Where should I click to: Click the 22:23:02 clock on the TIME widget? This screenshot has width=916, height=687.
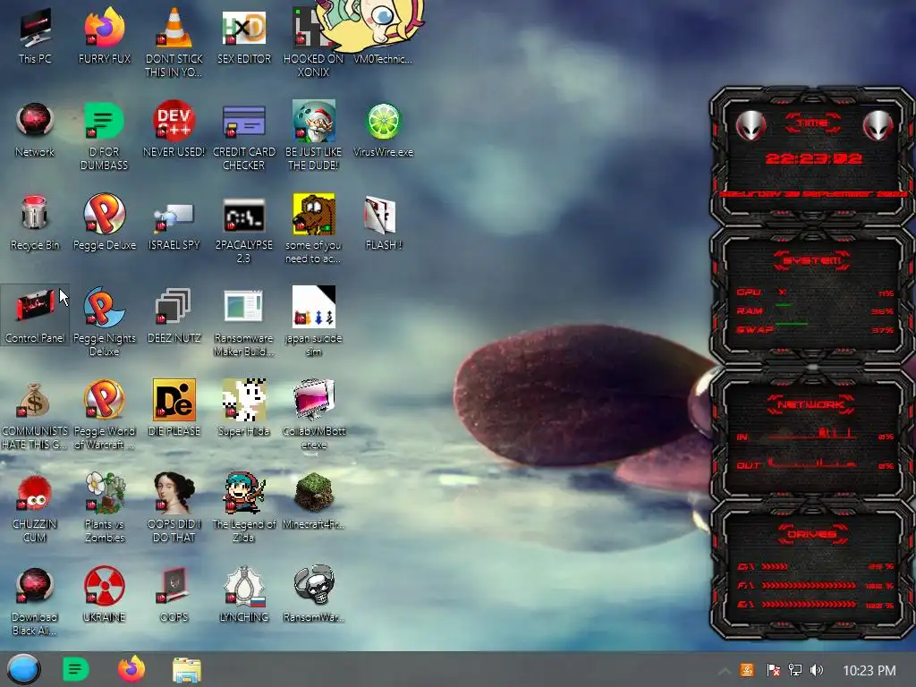point(814,158)
